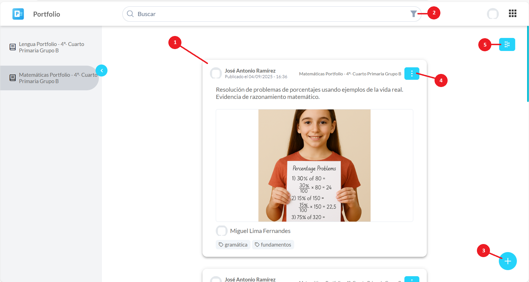Open the percentage problems photo
529x282 pixels.
point(314,165)
